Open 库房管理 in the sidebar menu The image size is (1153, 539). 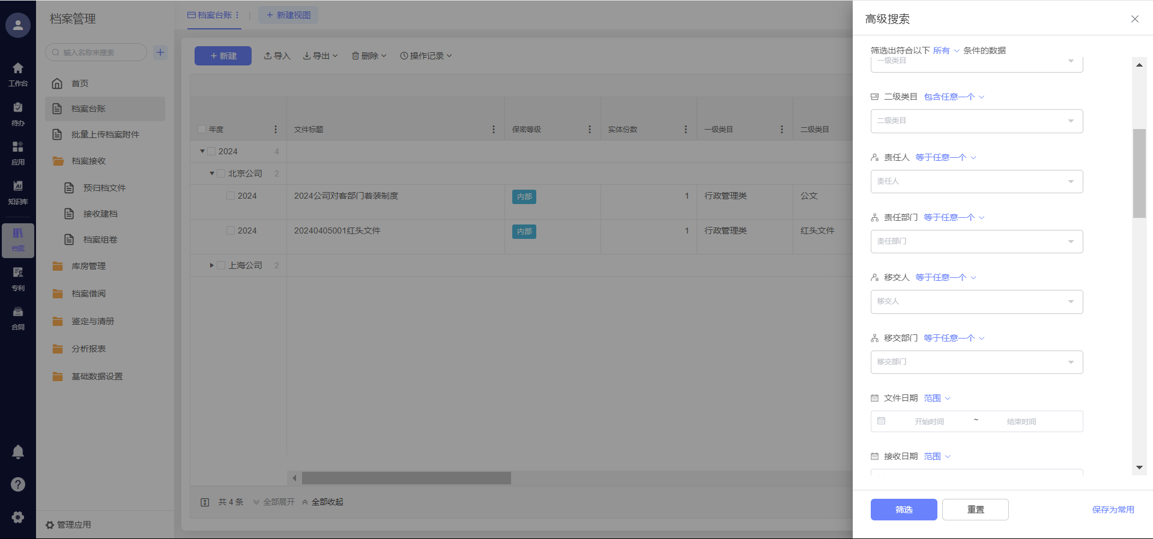88,266
